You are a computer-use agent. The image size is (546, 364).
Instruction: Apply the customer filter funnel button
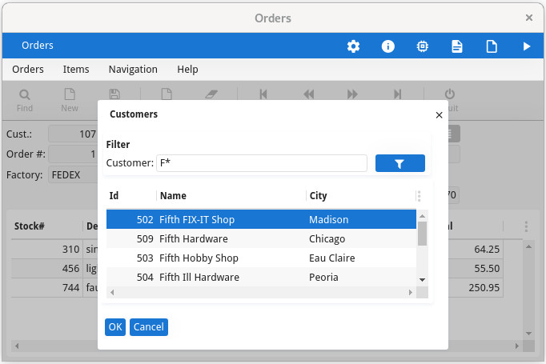coord(400,163)
